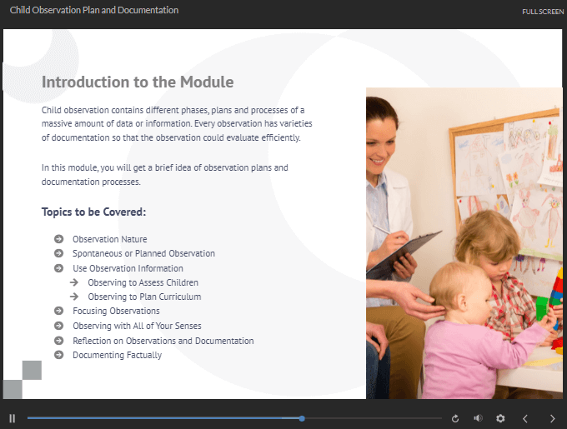Advance to next slide arrow
This screenshot has width=567, height=429.
pyautogui.click(x=552, y=418)
